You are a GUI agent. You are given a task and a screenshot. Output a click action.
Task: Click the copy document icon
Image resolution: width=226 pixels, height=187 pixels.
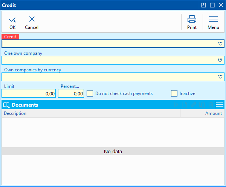point(202,105)
